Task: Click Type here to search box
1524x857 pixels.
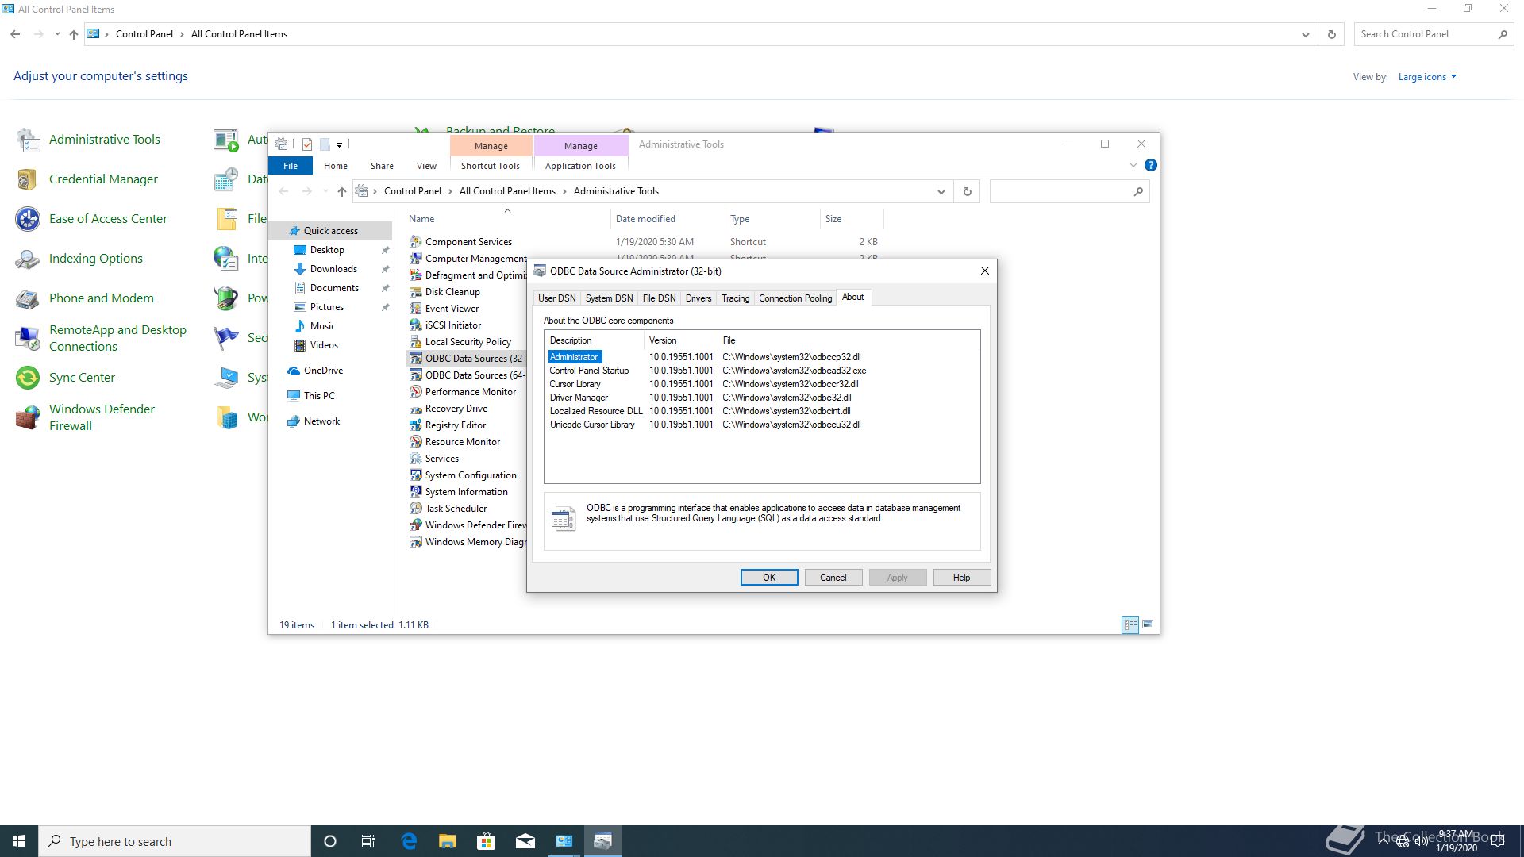Action: click(x=175, y=841)
